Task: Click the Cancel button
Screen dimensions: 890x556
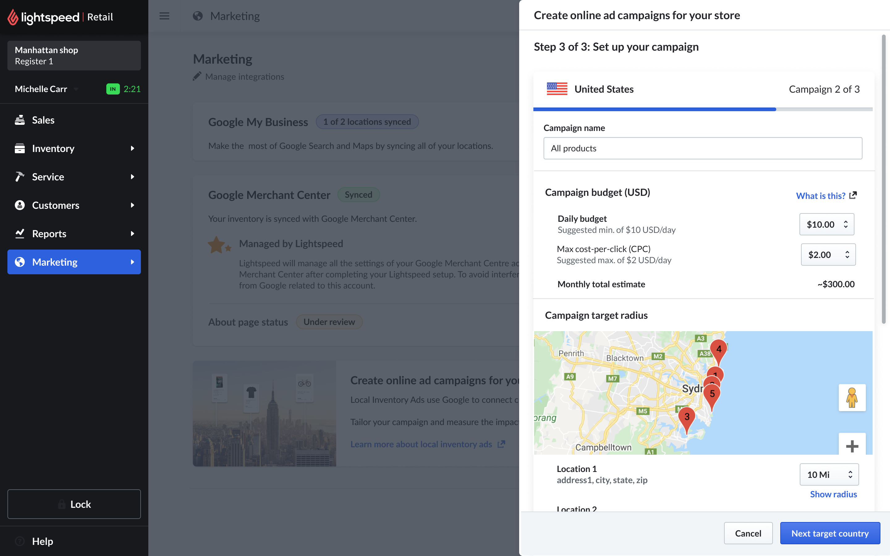Action: coord(748,533)
